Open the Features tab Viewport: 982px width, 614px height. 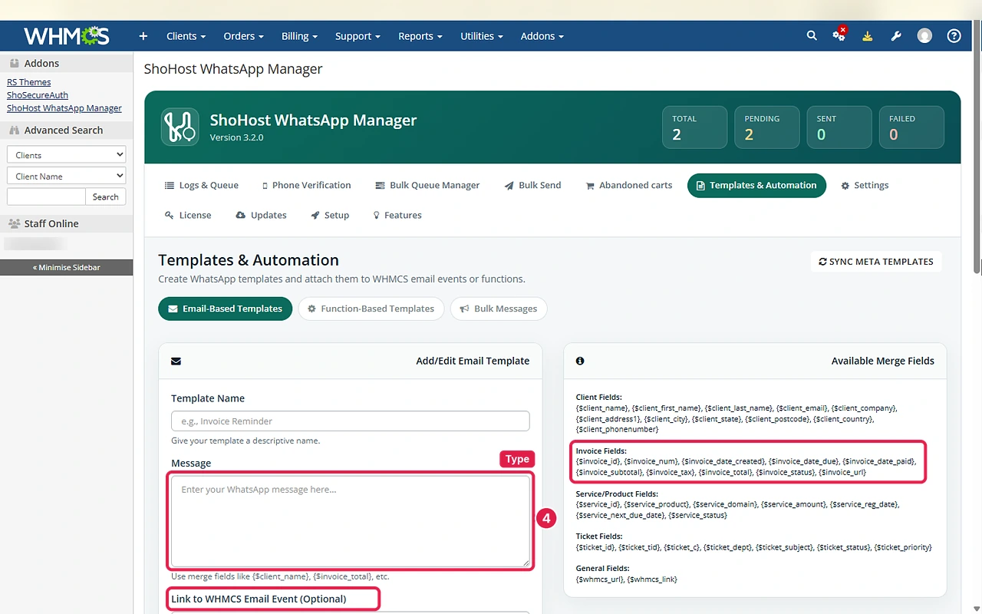397,216
